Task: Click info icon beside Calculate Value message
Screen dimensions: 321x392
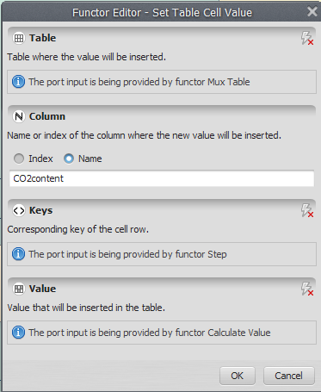Action: tap(18, 333)
